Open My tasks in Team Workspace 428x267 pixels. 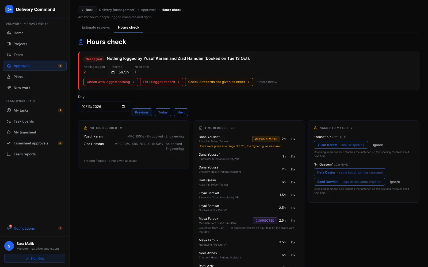click(35, 110)
